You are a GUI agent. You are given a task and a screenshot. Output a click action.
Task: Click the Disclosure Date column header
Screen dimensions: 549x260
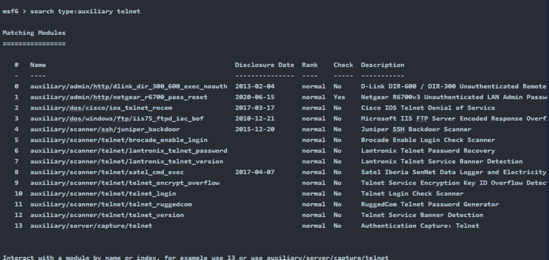(264, 65)
